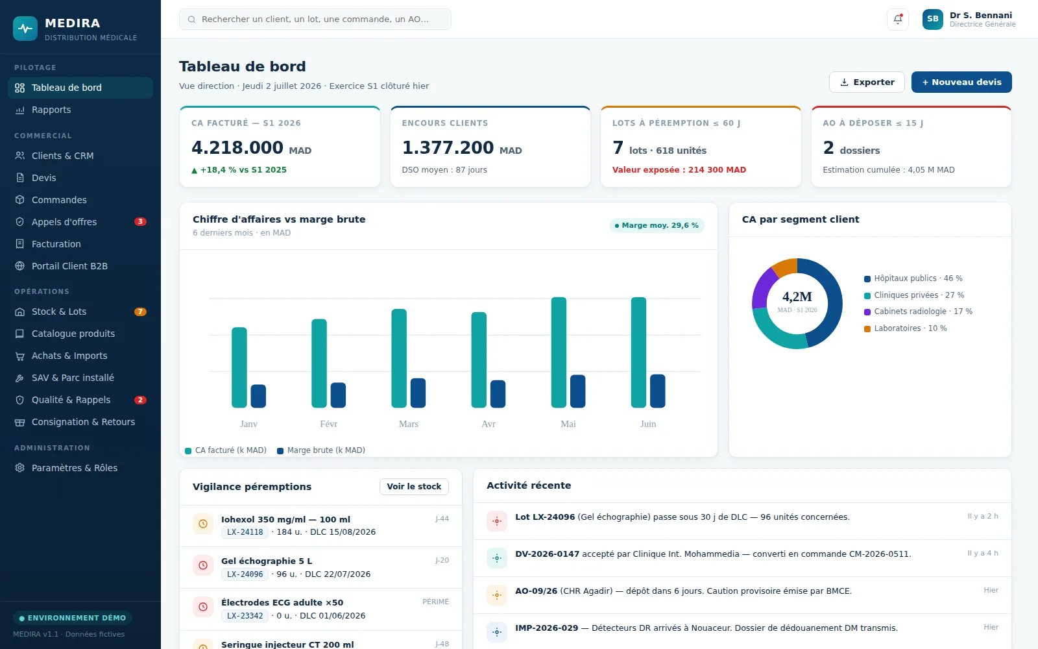Click the Voir le stock button

tap(414, 487)
